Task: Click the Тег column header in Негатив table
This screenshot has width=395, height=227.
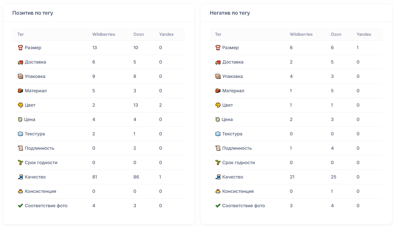Action: click(218, 34)
